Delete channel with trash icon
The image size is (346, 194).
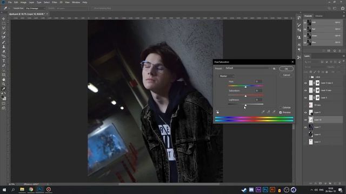[x=340, y=51]
